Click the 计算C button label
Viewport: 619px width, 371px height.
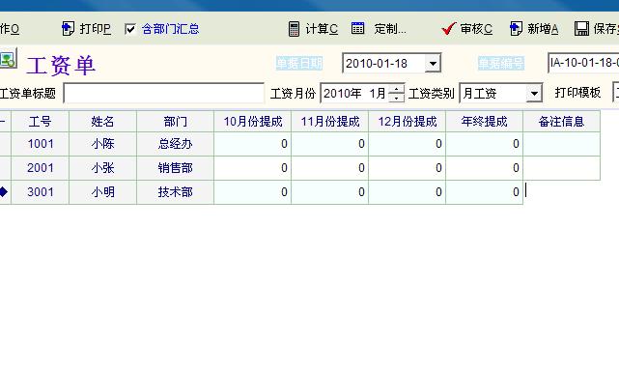coord(322,29)
